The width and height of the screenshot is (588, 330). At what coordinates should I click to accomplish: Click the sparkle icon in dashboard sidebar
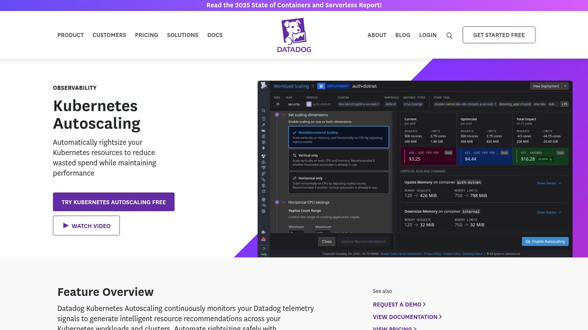(x=263, y=125)
